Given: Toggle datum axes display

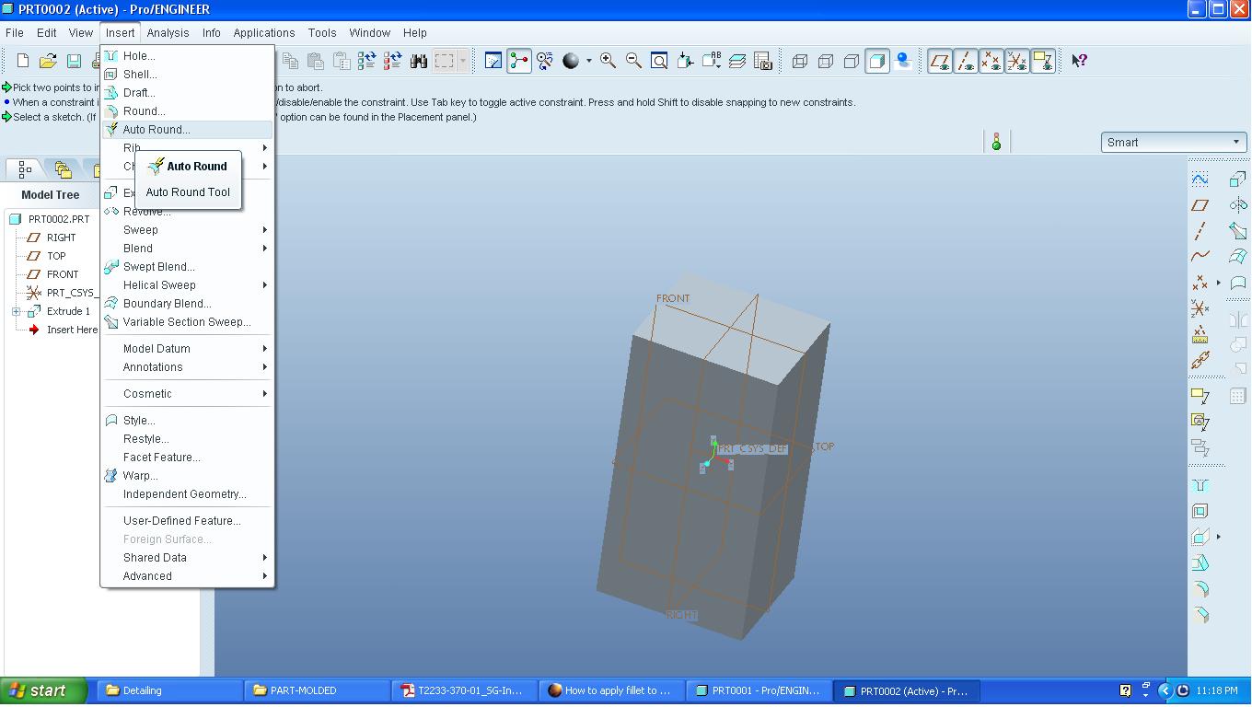Looking at the screenshot, I should pos(966,61).
